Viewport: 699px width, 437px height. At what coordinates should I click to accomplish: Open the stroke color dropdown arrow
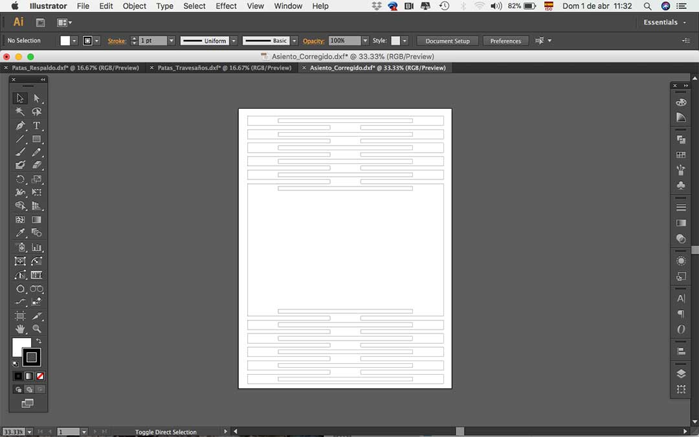(96, 41)
